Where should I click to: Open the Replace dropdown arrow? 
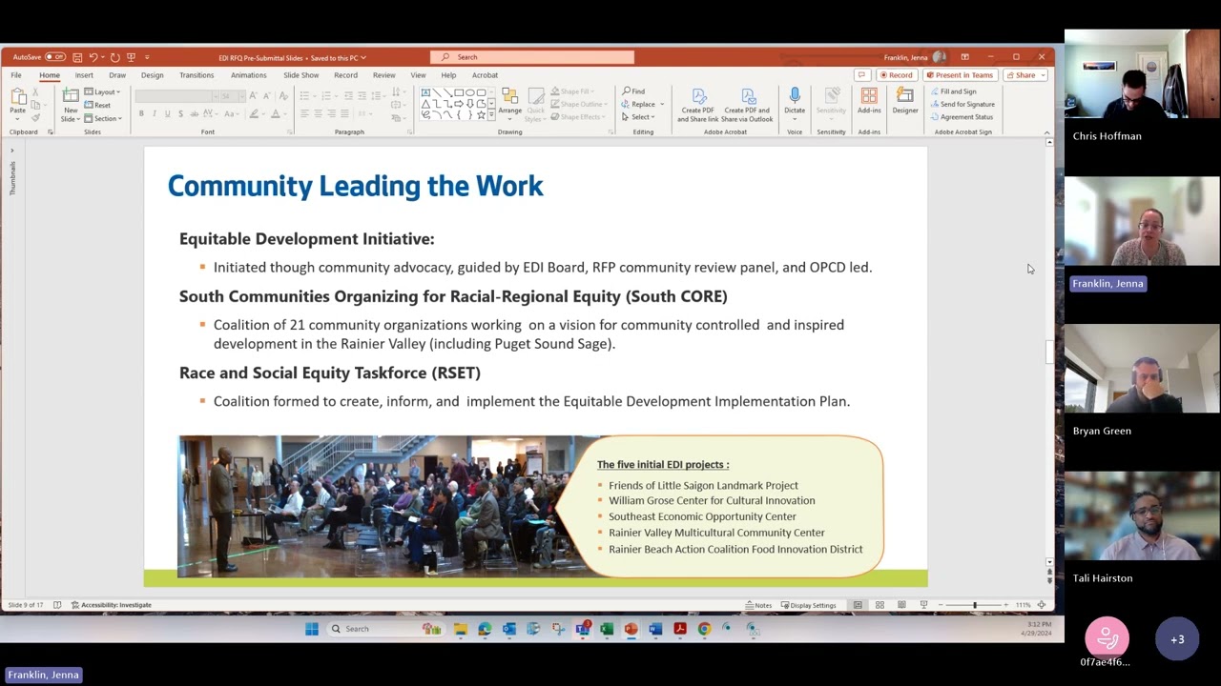pyautogui.click(x=660, y=104)
